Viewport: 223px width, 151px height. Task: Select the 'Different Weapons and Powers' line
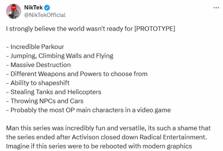[77, 74]
